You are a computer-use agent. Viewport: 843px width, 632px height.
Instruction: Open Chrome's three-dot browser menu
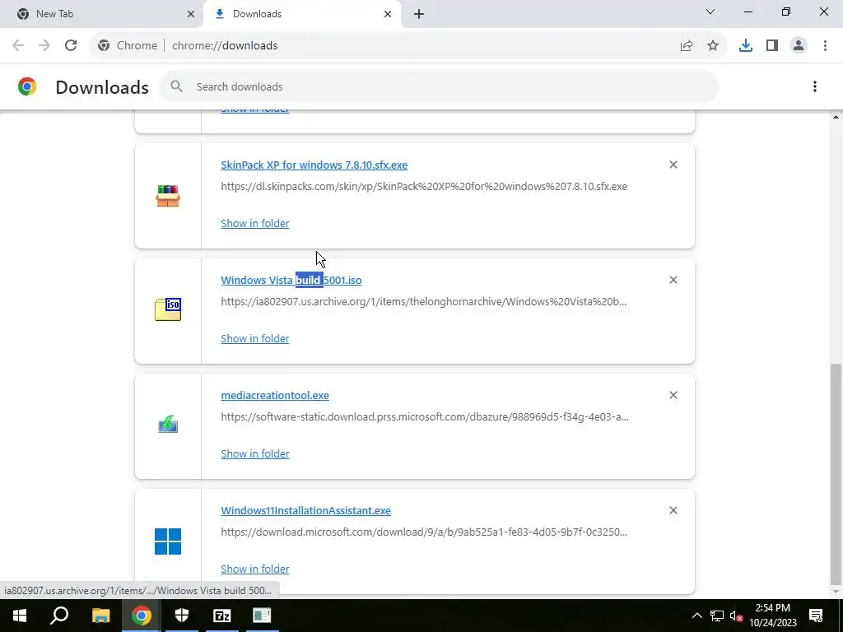click(x=825, y=46)
